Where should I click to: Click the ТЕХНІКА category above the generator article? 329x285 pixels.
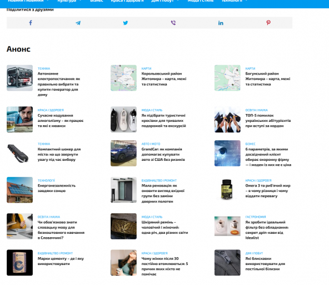click(x=44, y=68)
